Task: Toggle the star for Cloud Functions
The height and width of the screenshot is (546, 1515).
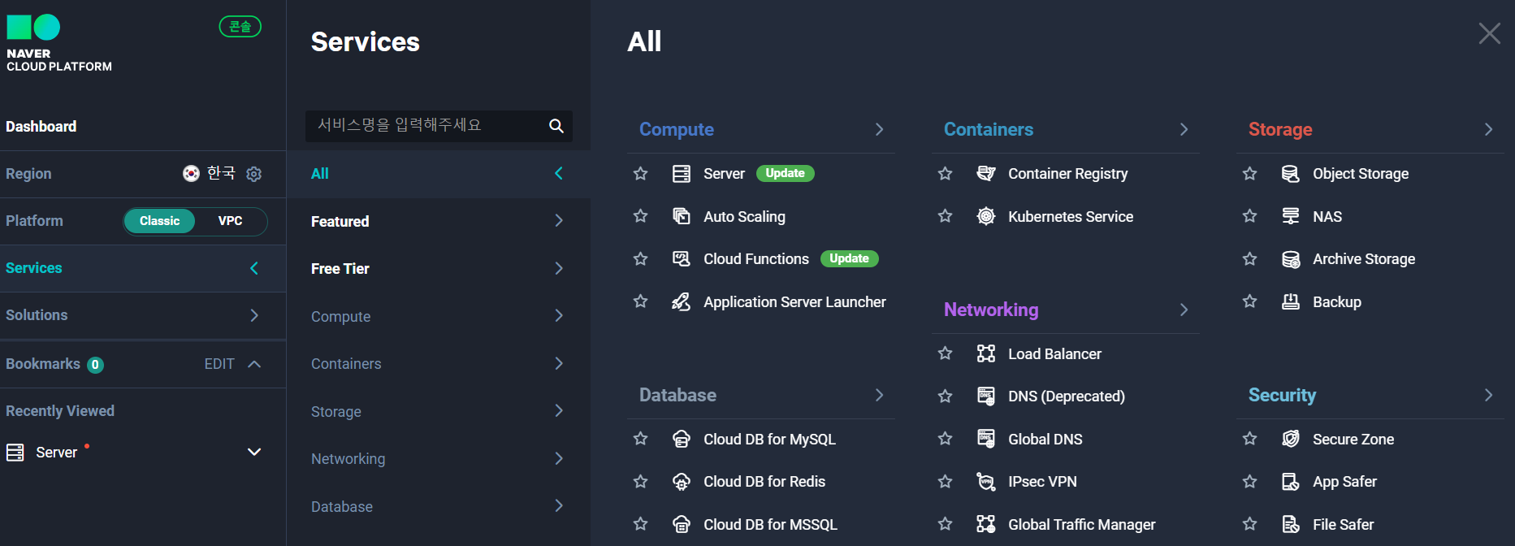Action: pyautogui.click(x=641, y=258)
